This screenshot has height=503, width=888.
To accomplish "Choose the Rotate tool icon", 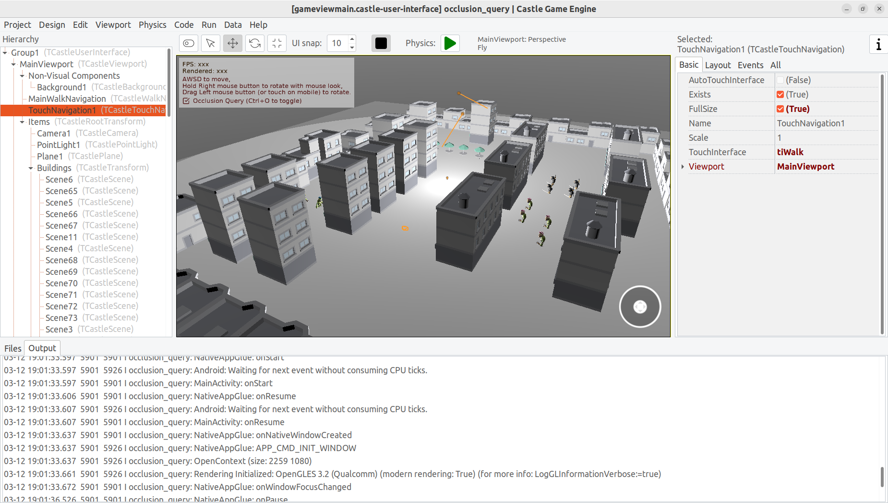I will [255, 43].
